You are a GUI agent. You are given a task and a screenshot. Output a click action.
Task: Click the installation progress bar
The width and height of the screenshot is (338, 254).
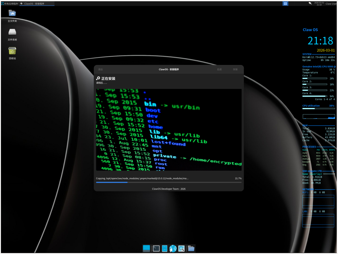pos(169,182)
